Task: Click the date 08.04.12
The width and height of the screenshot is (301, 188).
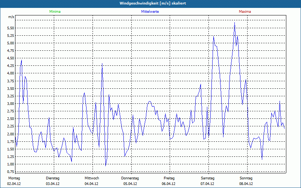Action: pos(246,184)
